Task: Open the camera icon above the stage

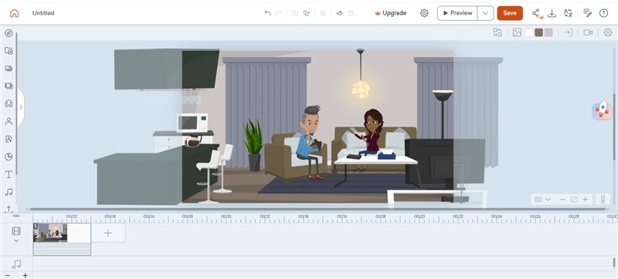Action: pyautogui.click(x=588, y=32)
